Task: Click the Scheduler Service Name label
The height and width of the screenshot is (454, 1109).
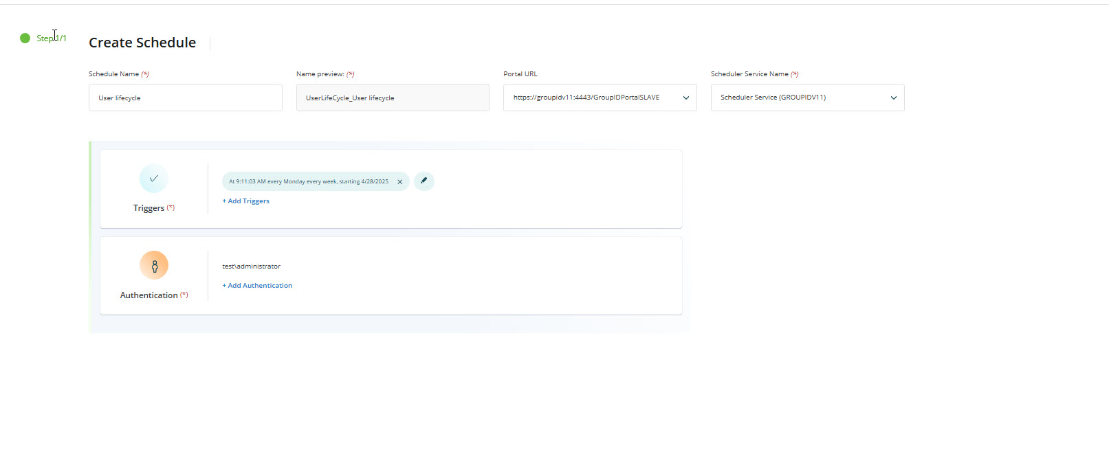Action: point(754,74)
